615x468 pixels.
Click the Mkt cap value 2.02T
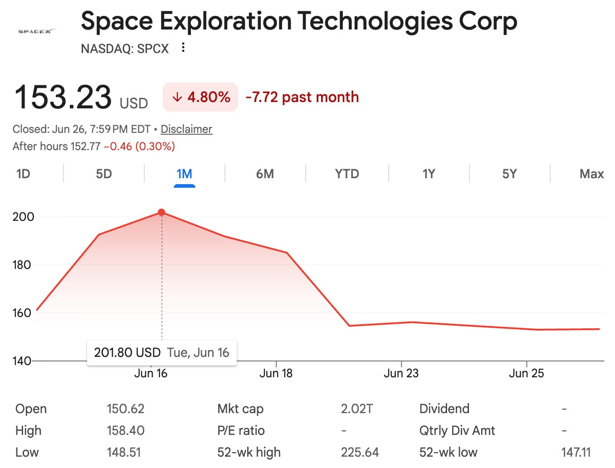(x=357, y=409)
